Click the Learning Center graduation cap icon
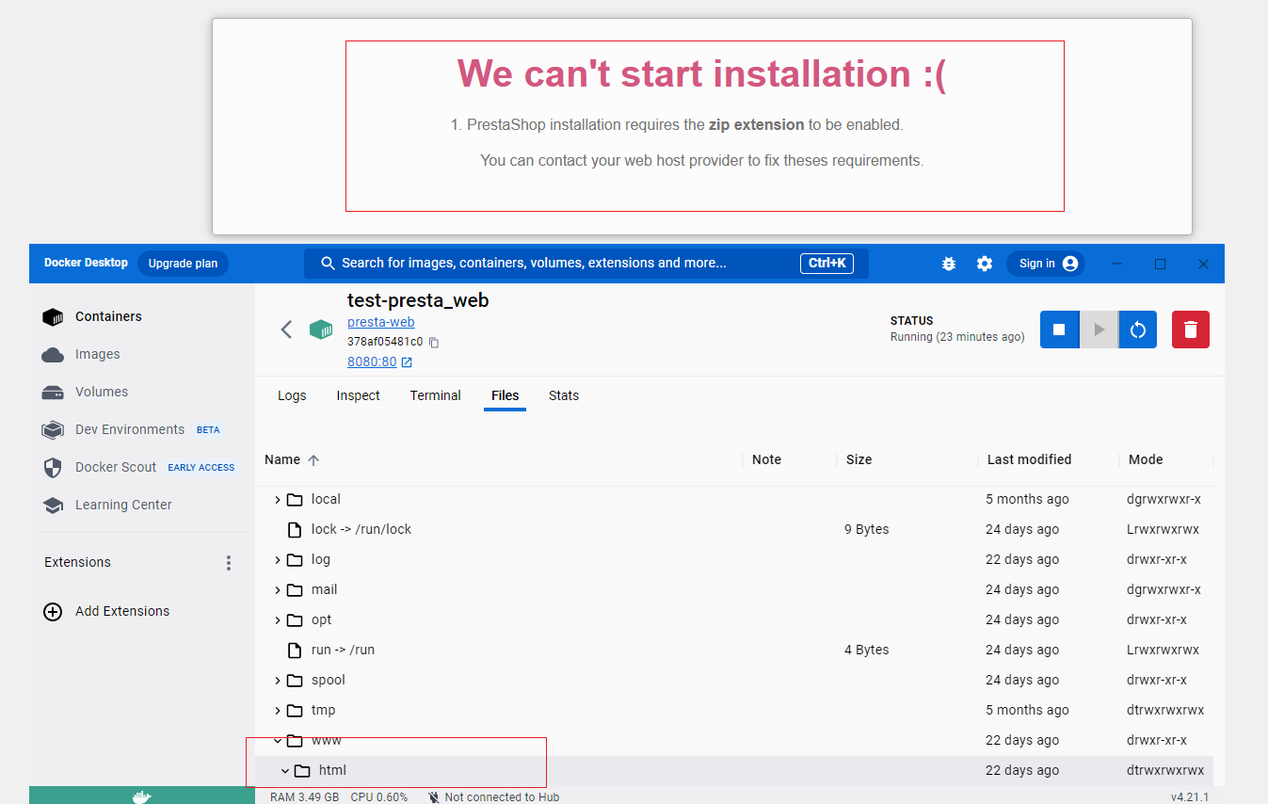Screen dimensions: 1268x804 [x=53, y=506]
